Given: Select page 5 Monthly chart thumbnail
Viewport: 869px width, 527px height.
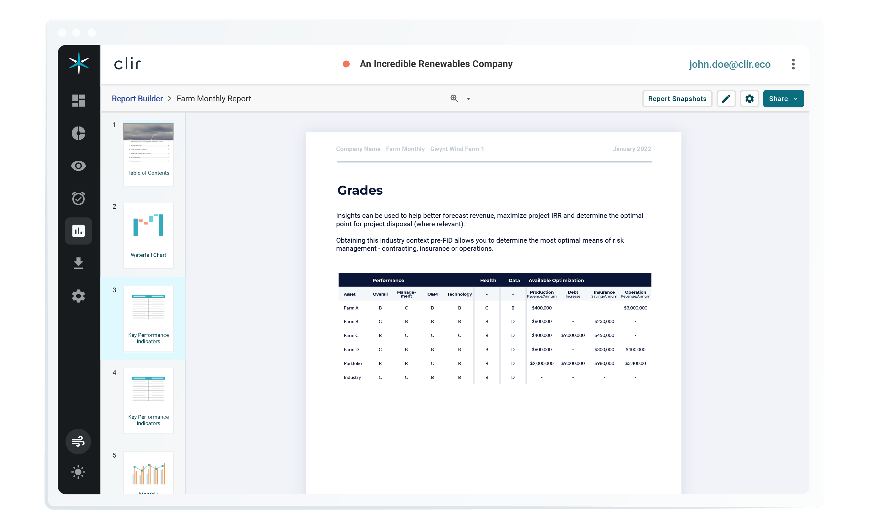Looking at the screenshot, I should (x=148, y=473).
